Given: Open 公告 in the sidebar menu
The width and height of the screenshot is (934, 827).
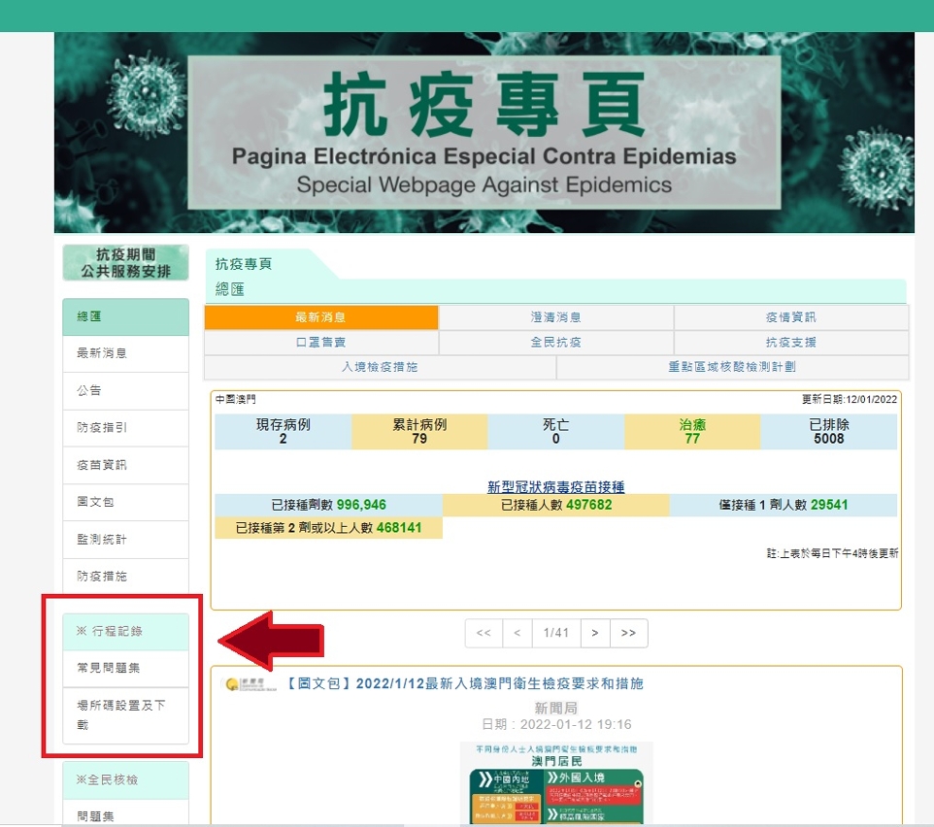Looking at the screenshot, I should (x=125, y=390).
